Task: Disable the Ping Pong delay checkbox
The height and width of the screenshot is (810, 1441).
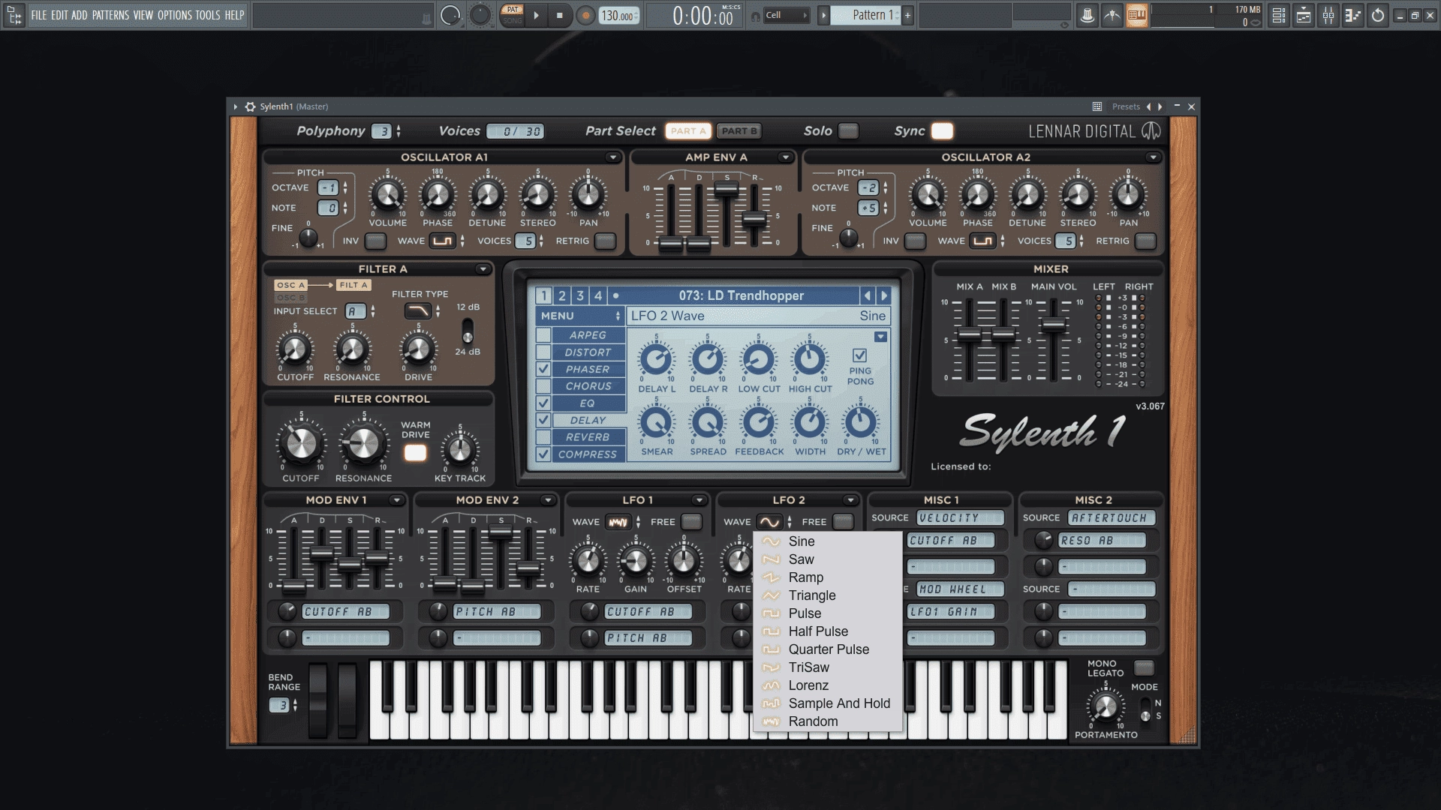Action: [860, 355]
